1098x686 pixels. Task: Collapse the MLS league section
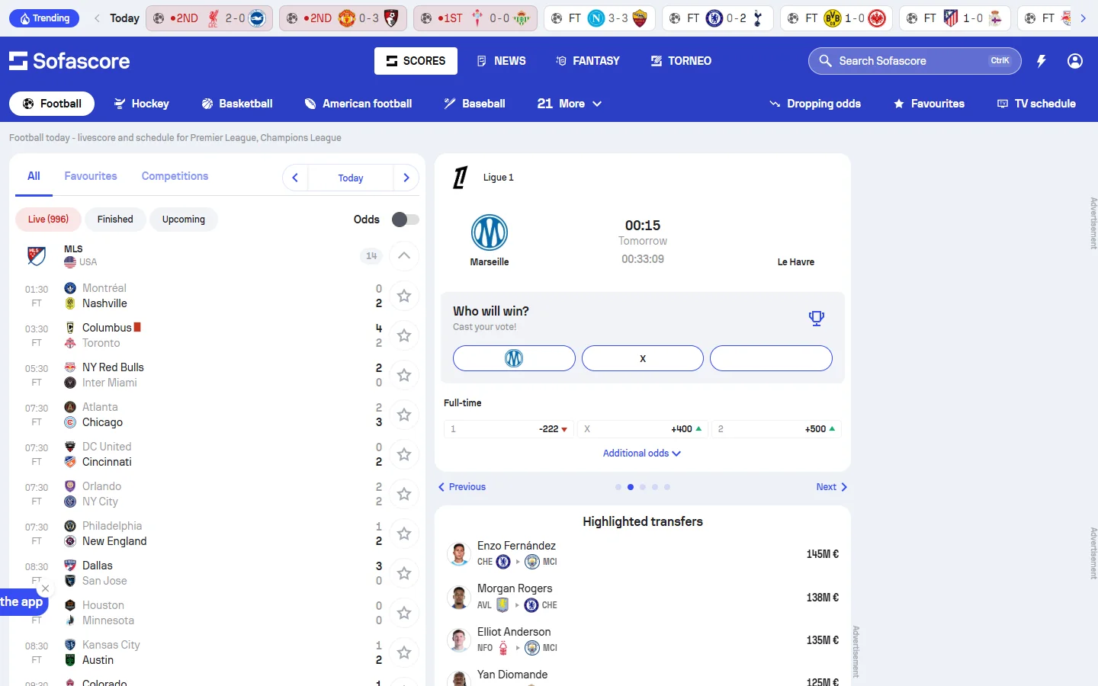pos(404,256)
